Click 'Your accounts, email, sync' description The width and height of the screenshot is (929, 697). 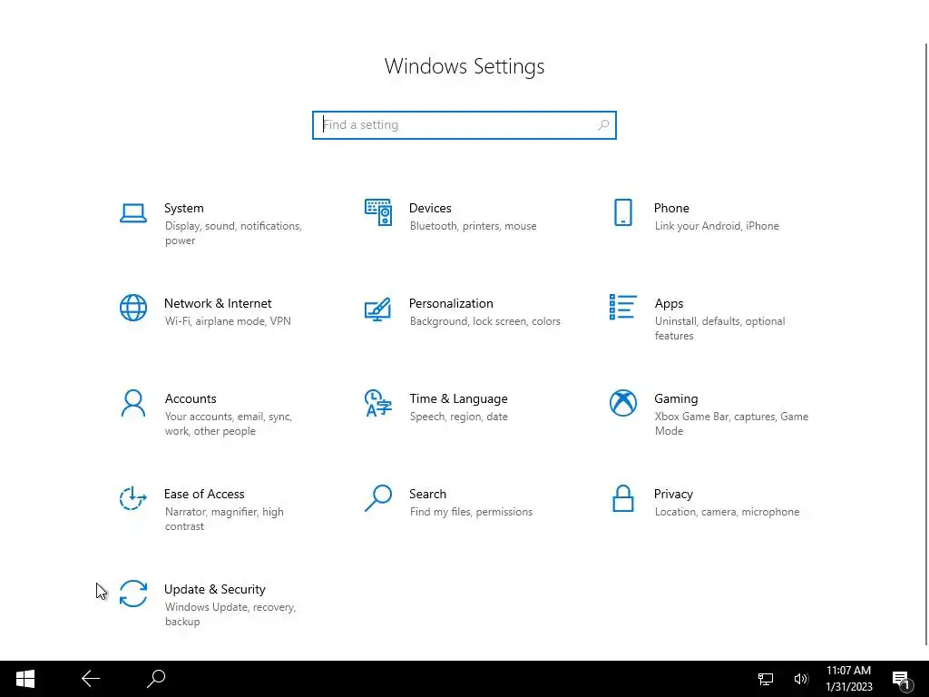228,424
